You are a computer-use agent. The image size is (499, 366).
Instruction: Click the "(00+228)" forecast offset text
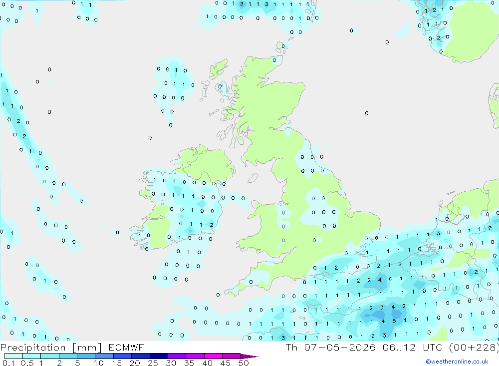click(x=474, y=347)
